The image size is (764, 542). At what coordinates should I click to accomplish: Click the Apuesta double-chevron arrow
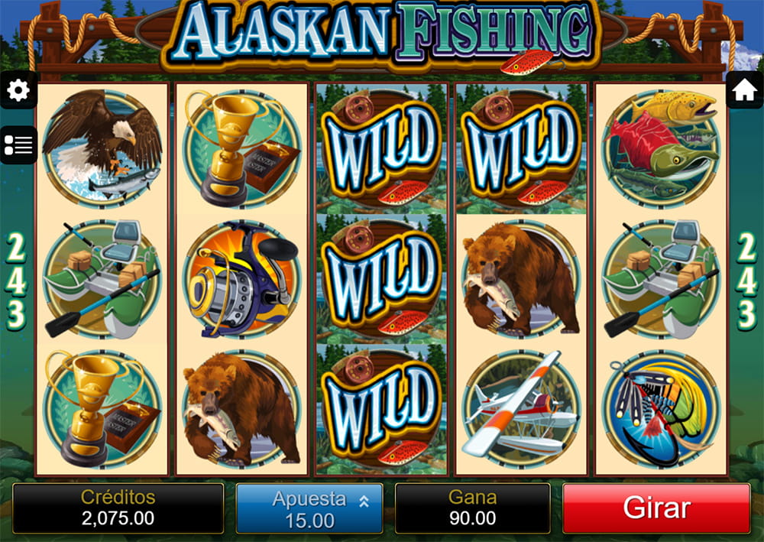tap(364, 501)
